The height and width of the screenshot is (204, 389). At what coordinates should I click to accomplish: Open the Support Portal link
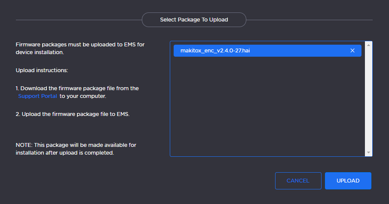point(37,96)
